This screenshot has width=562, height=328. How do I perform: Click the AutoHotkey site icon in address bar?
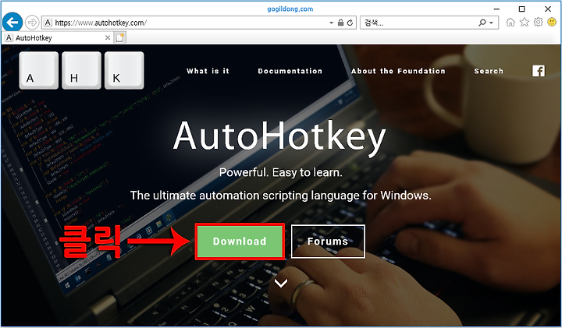(48, 23)
